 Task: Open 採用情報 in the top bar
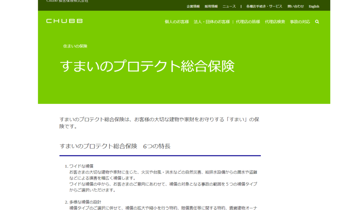pos(211,6)
